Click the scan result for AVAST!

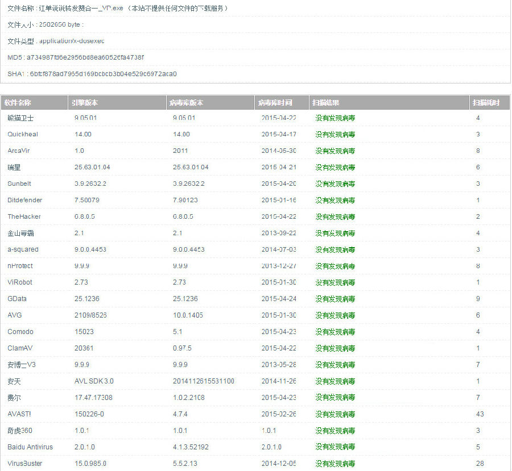335,414
